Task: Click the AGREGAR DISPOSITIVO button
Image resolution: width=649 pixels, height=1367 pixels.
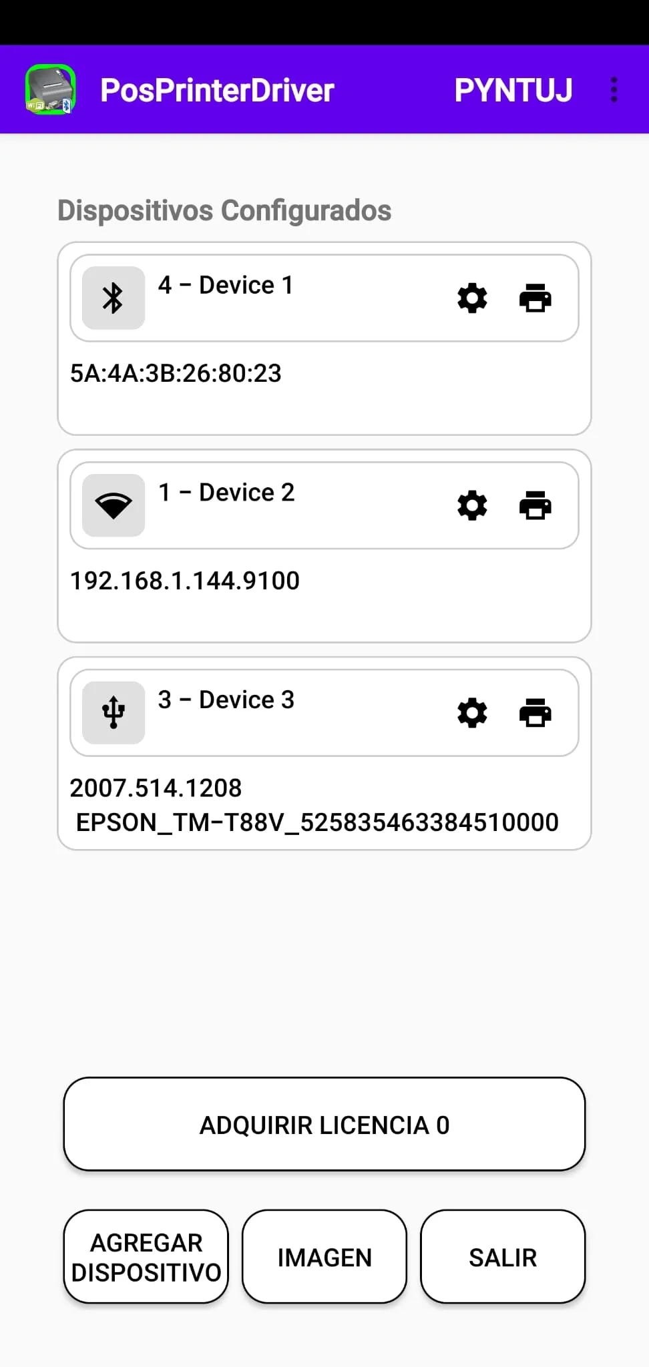Action: pyautogui.click(x=146, y=1257)
